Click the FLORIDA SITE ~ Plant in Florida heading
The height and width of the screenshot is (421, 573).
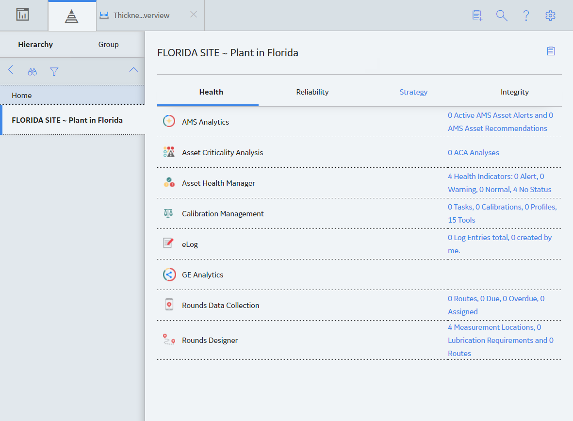tap(228, 52)
